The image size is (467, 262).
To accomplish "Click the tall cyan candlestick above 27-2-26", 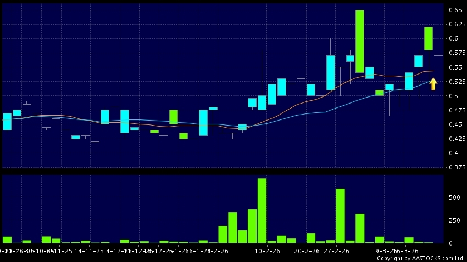I will pos(331,72).
